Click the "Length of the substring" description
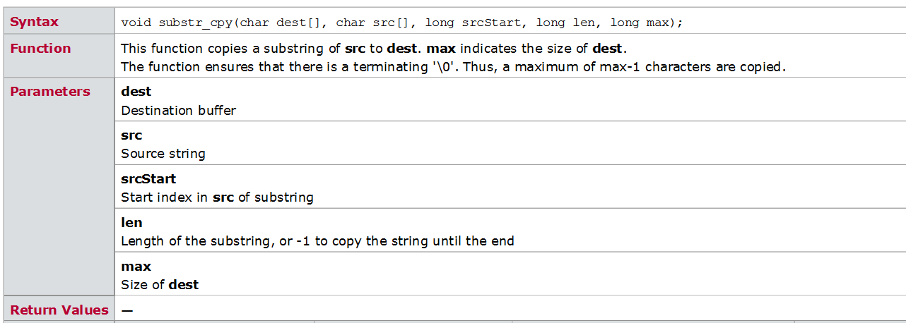The image size is (906, 323). click(317, 241)
